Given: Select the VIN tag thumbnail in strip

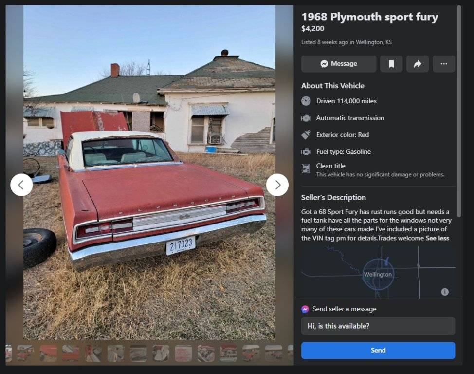Looking at the screenshot, I should pos(183,353).
